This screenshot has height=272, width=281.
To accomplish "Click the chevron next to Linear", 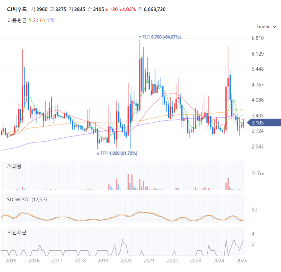I will click(274, 27).
